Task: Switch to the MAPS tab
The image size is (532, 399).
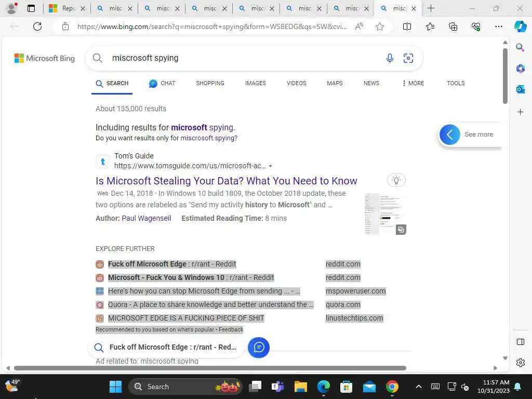Action: [x=335, y=83]
